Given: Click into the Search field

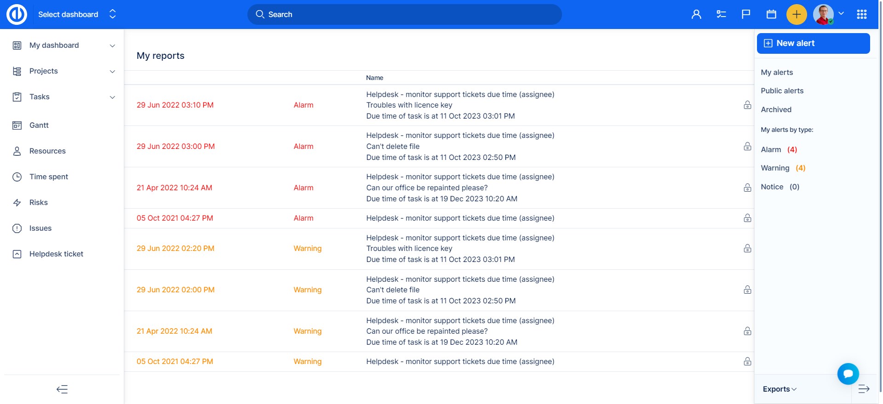Looking at the screenshot, I should click(x=405, y=15).
